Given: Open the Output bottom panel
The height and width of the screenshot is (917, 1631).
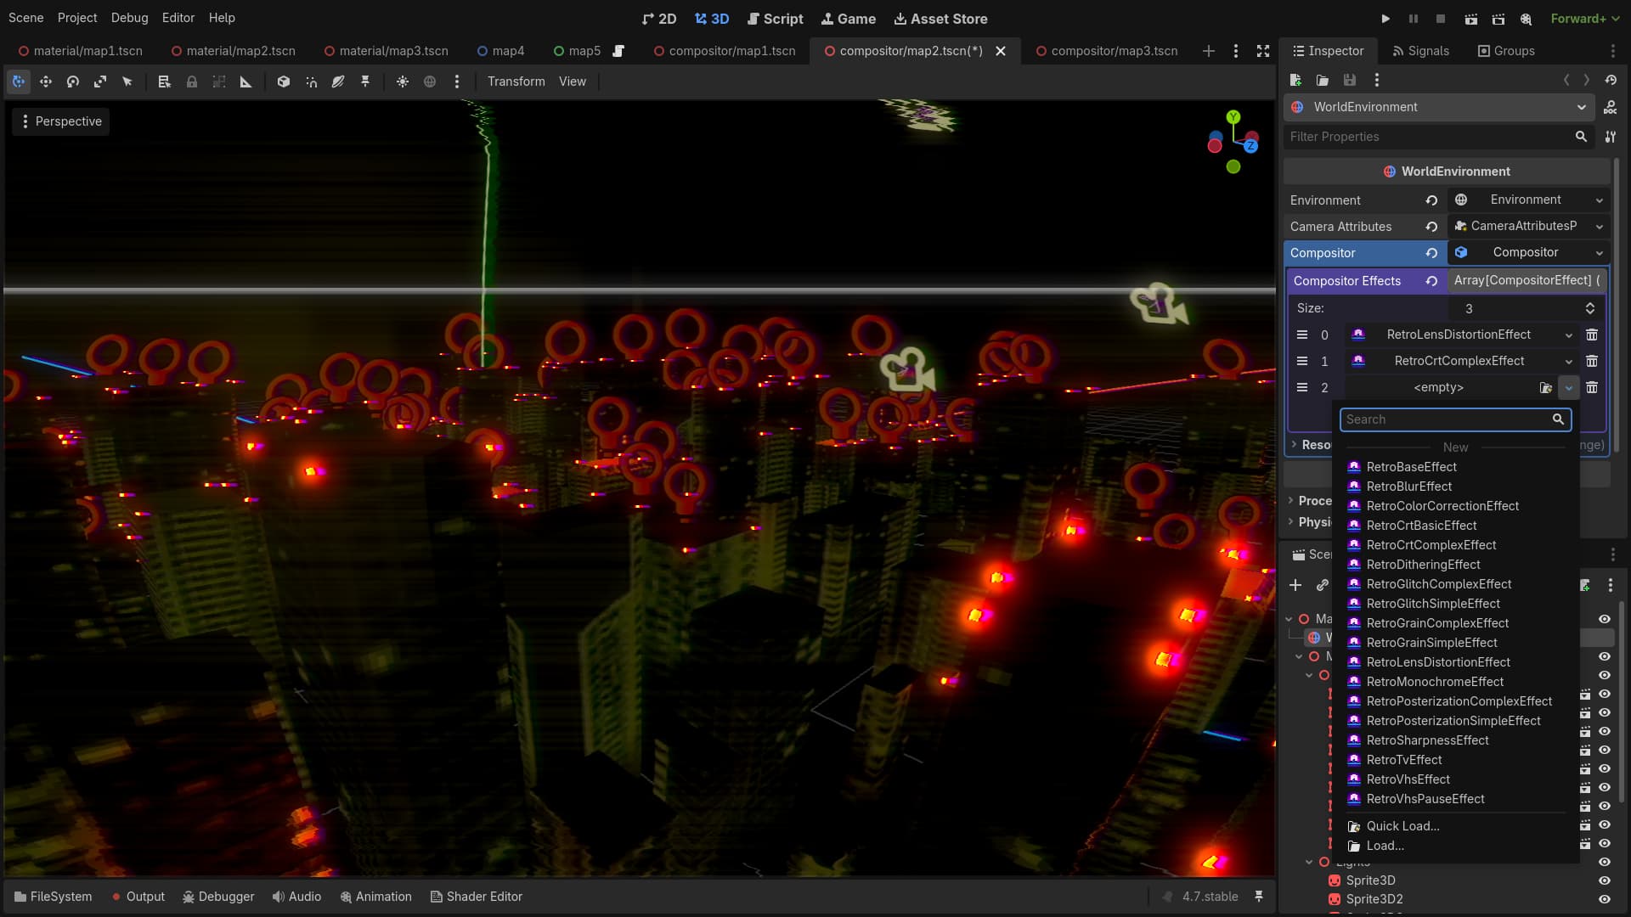Looking at the screenshot, I should (x=138, y=897).
